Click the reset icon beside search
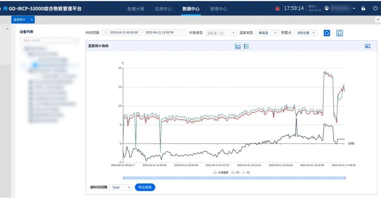Screen dimensions: 381x199 339,33
